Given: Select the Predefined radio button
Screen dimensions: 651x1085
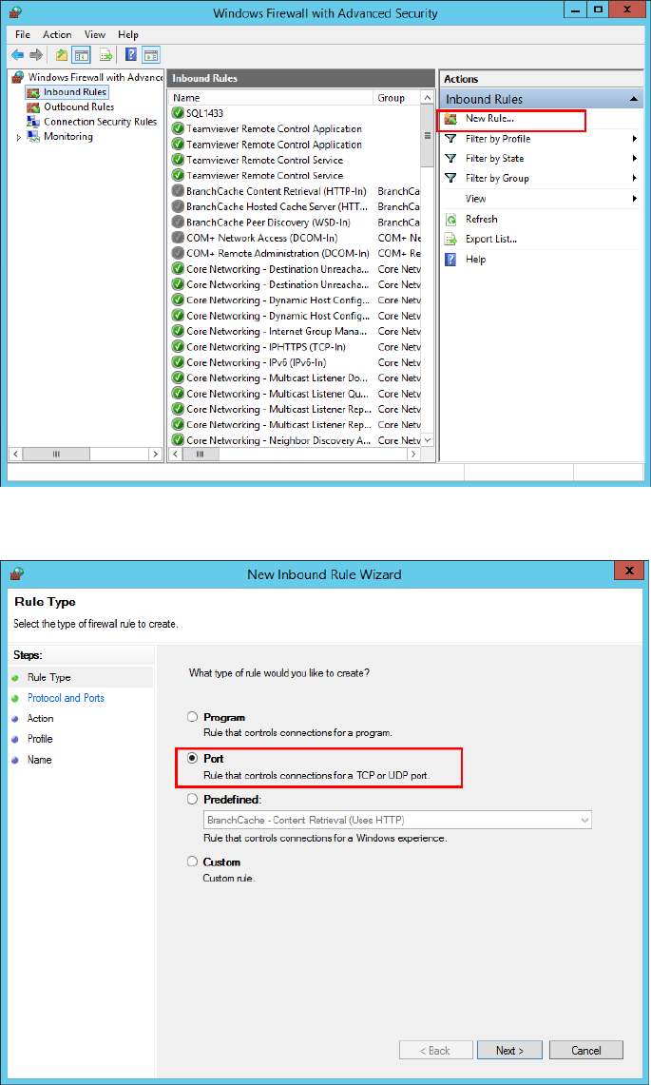Looking at the screenshot, I should pos(193,799).
